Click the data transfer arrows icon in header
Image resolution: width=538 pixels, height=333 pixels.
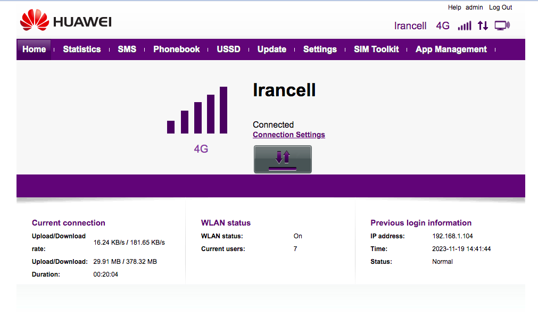483,26
